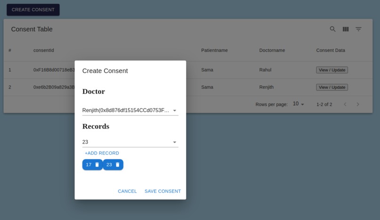Click the CREATE CONSENT button
The image size is (380, 220).
click(33, 10)
